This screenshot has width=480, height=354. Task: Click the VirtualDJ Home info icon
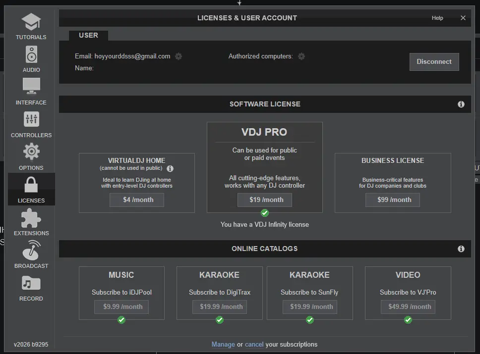click(170, 168)
